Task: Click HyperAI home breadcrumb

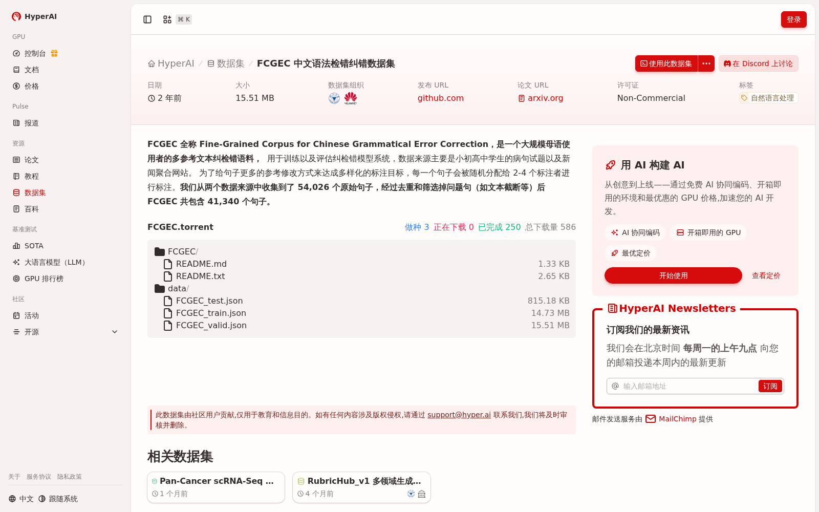Action: pyautogui.click(x=171, y=63)
